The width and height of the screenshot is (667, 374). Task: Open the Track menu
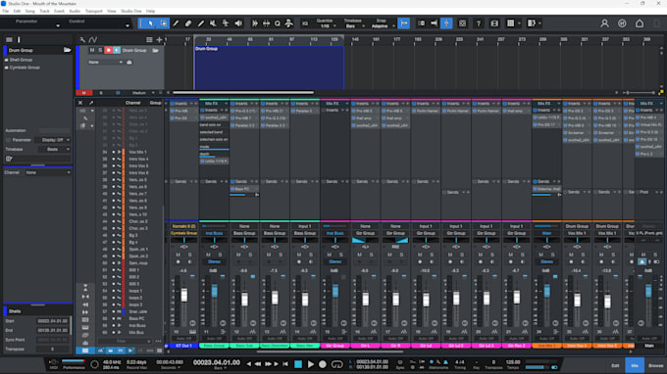[44, 11]
